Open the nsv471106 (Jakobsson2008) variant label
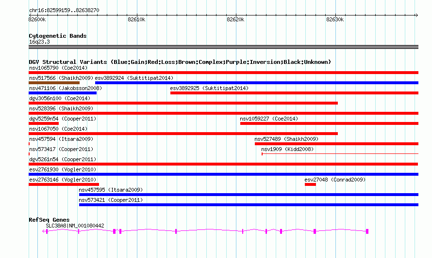Screen dimensions: 432x258 (66, 88)
